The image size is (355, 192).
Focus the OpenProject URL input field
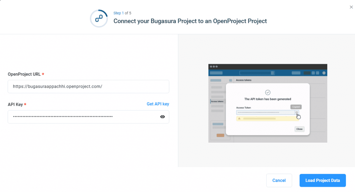[x=88, y=87]
